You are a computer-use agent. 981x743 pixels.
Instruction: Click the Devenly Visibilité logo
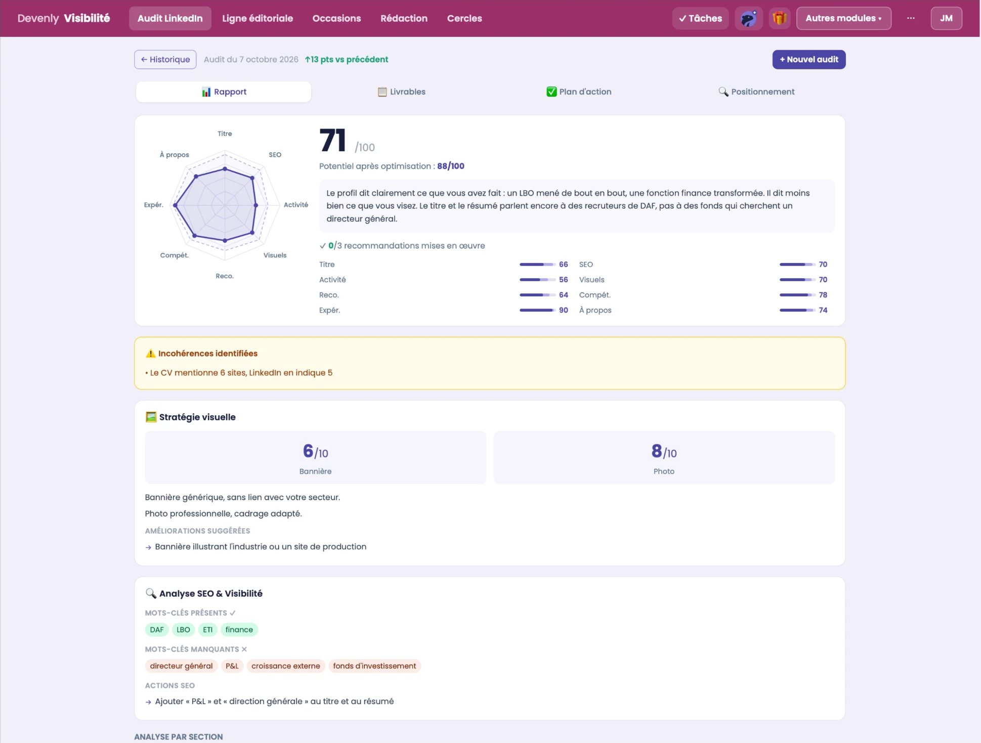(x=64, y=19)
